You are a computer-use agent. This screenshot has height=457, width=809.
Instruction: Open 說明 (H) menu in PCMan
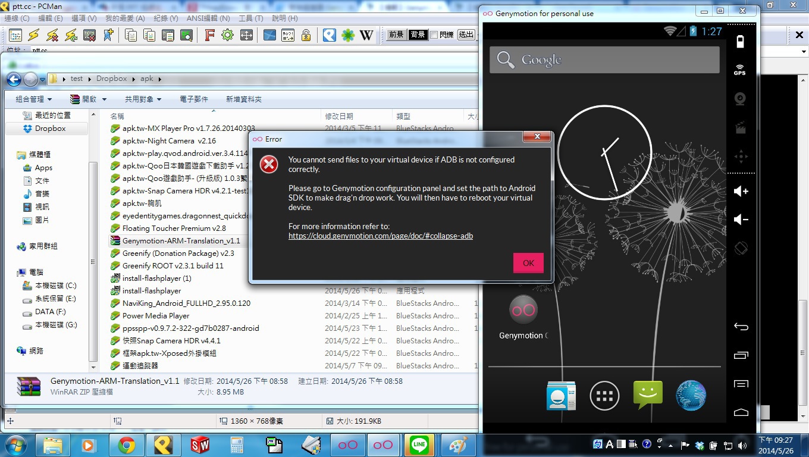click(x=285, y=18)
